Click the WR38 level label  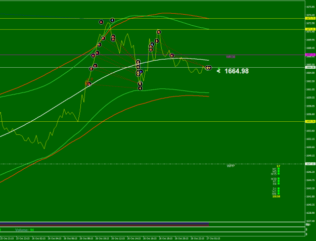[231, 57]
